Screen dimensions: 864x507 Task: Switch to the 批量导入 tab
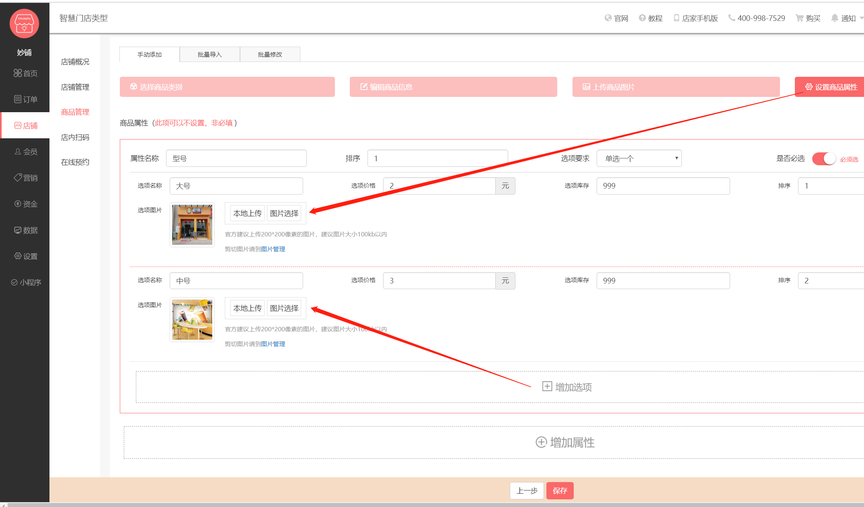coord(210,54)
